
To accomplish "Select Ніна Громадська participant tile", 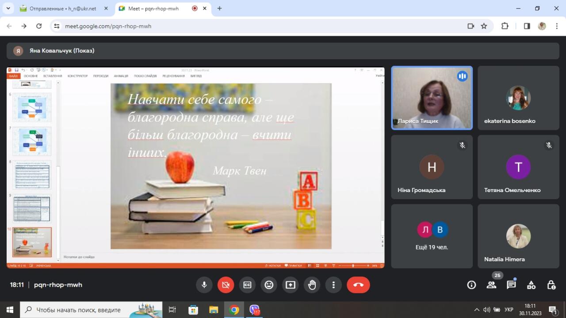I will (432, 167).
